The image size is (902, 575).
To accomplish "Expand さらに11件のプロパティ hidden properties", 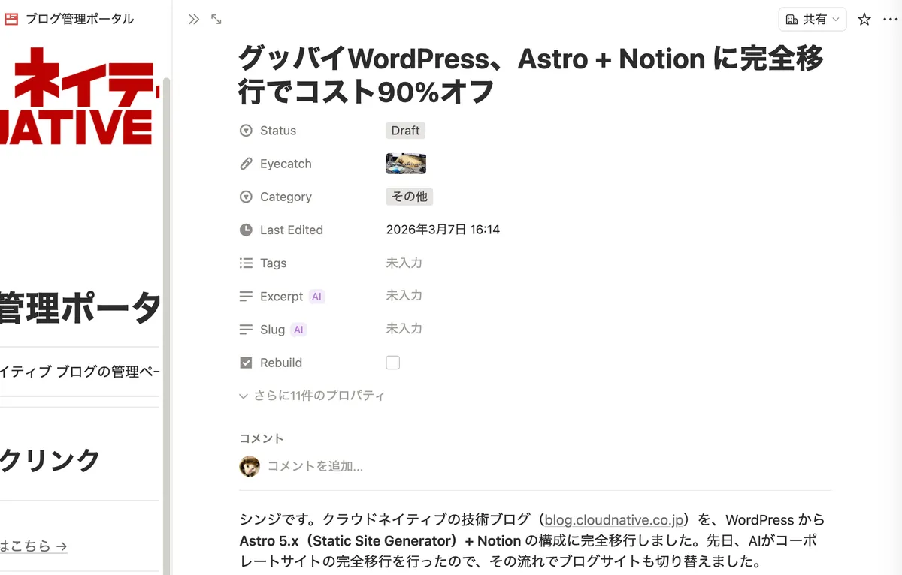I will [312, 396].
